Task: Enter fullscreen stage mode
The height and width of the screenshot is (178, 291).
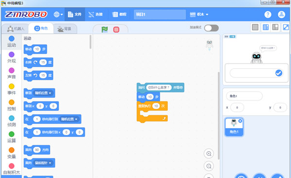Action: (286, 27)
